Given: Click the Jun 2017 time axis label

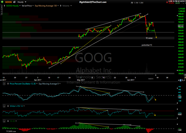Looking at the screenshot, I should pos(131,80).
